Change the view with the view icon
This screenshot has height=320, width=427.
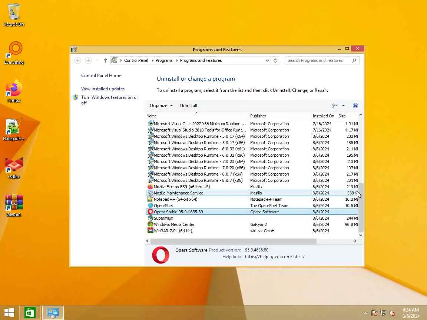click(x=335, y=106)
